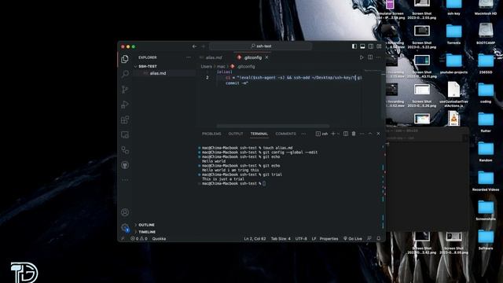503x283 pixels.
Task: Open the OUTPUT panel tab
Action: (x=236, y=134)
